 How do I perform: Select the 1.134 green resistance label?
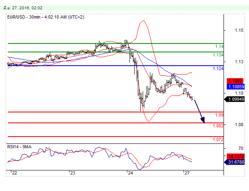click(218, 55)
